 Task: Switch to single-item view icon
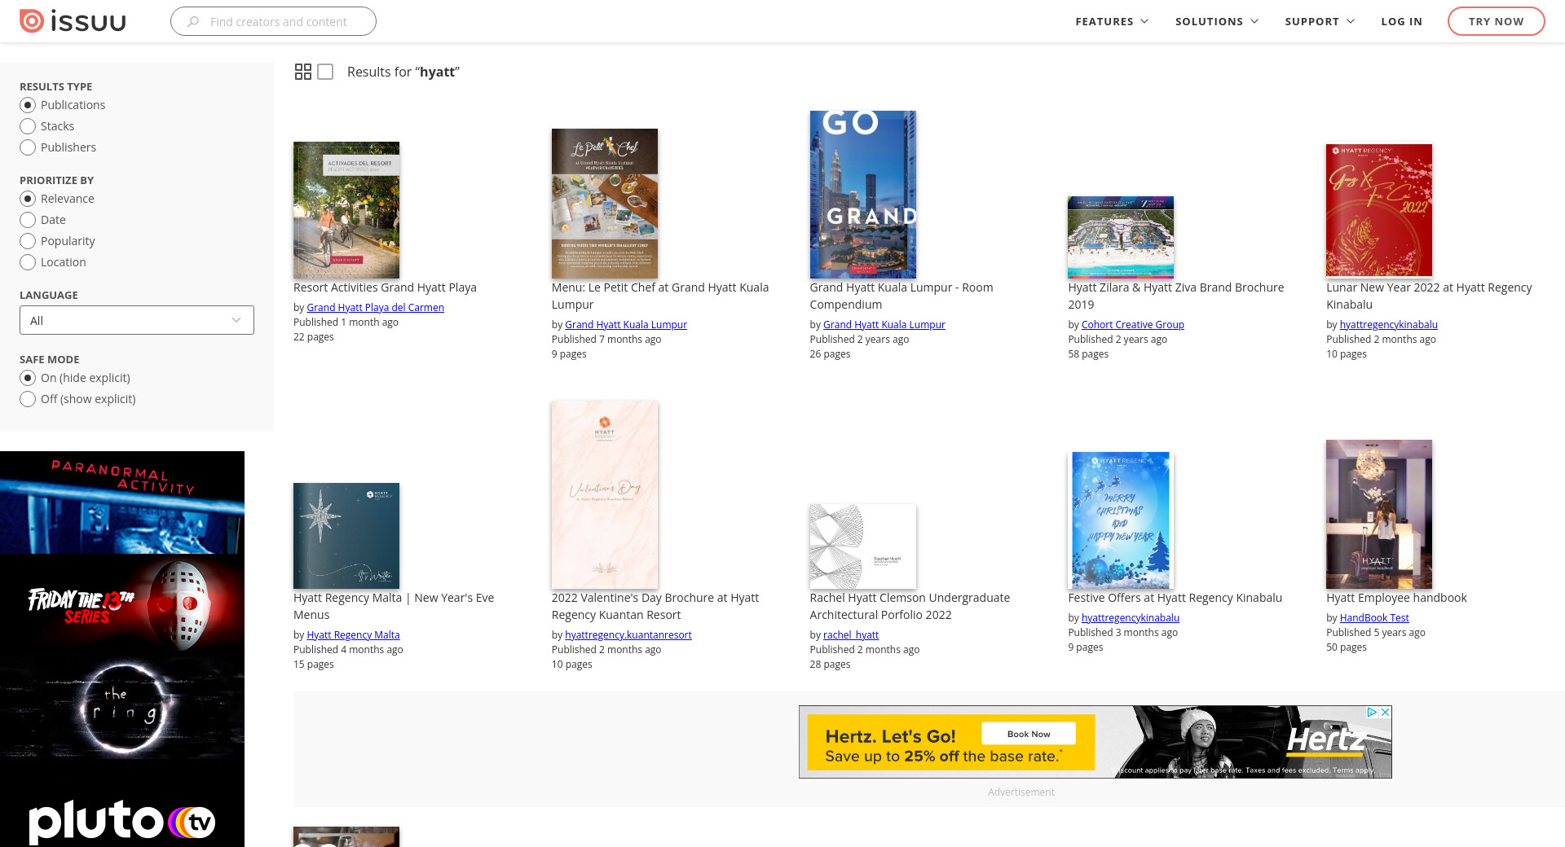(325, 72)
